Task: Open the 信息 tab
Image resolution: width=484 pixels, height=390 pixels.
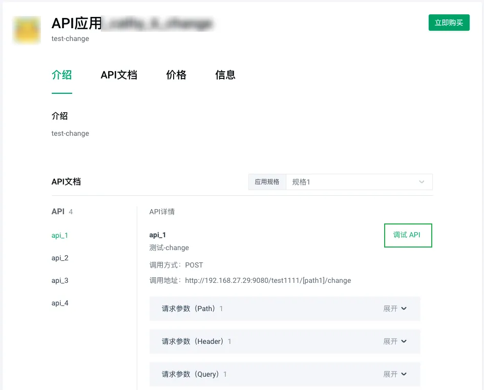Action: [225, 75]
